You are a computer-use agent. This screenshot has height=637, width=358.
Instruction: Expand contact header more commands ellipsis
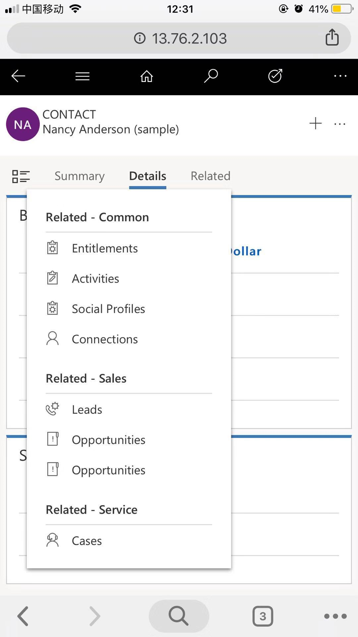tap(340, 124)
